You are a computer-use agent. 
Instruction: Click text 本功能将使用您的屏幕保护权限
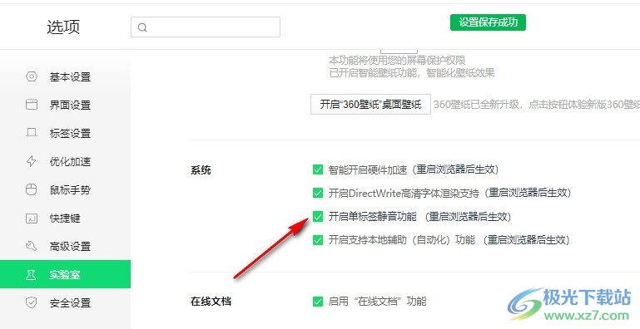(x=397, y=61)
